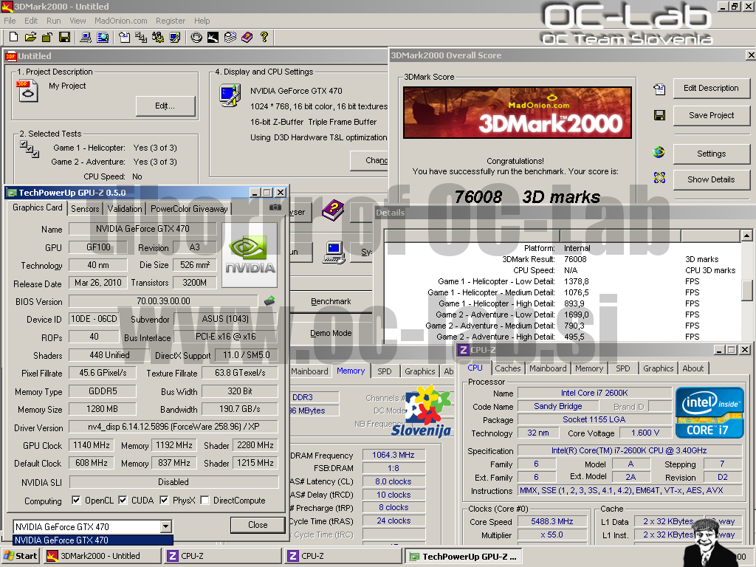
Task: Open the Run menu
Action: 53,21
